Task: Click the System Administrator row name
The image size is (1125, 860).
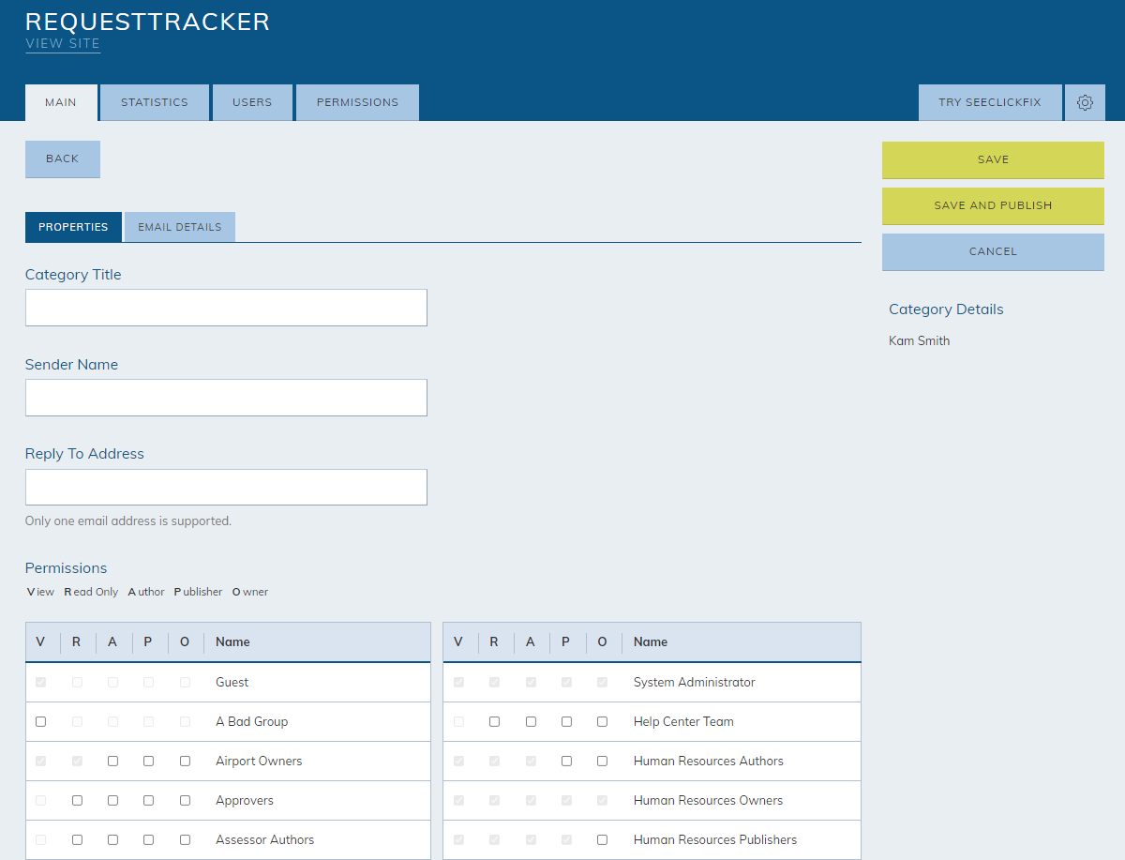Action: pyautogui.click(x=694, y=683)
